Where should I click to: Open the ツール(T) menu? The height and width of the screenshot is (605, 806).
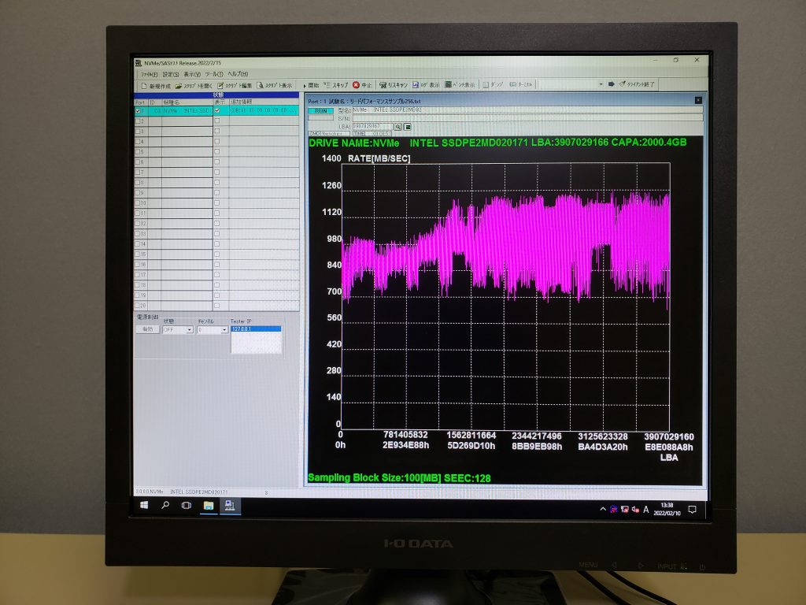[x=214, y=74]
